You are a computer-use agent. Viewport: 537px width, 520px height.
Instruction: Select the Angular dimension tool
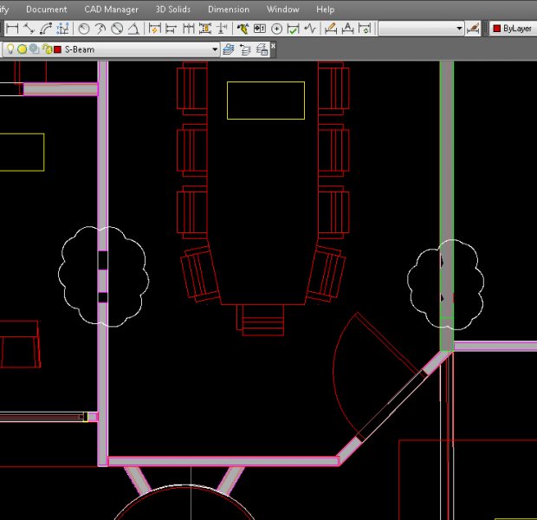pyautogui.click(x=133, y=29)
